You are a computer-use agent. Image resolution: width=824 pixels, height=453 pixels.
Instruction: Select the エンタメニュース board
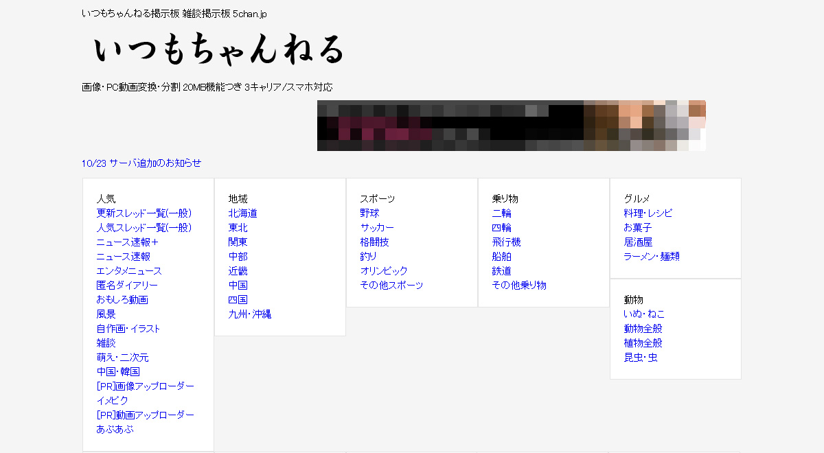tap(129, 271)
